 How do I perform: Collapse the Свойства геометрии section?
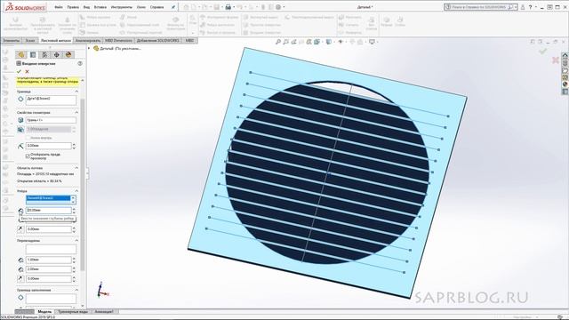(76, 113)
